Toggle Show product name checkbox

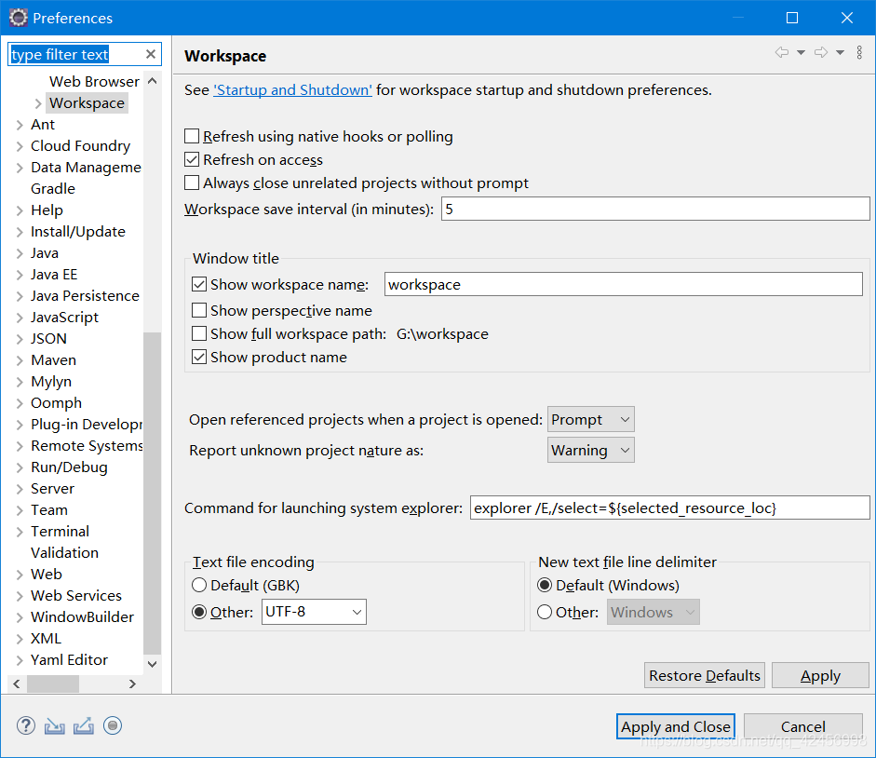click(199, 358)
